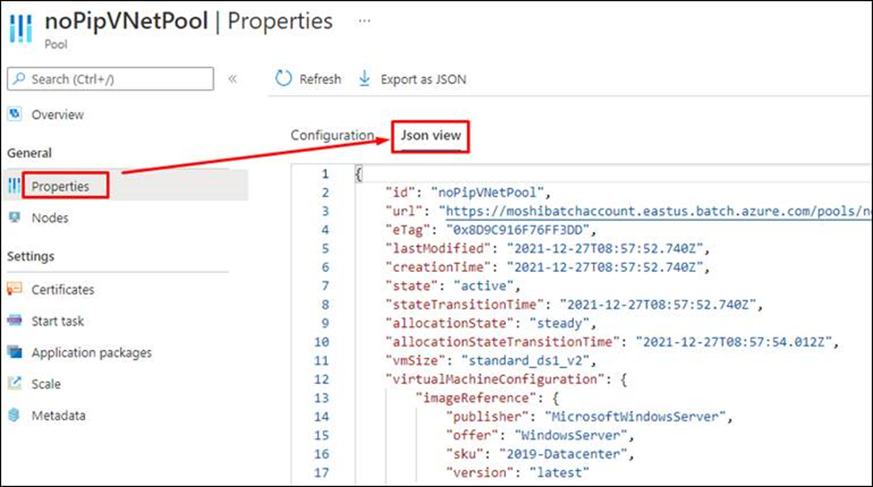Click line number 1 in the gutter
The image size is (873, 487).
click(325, 175)
